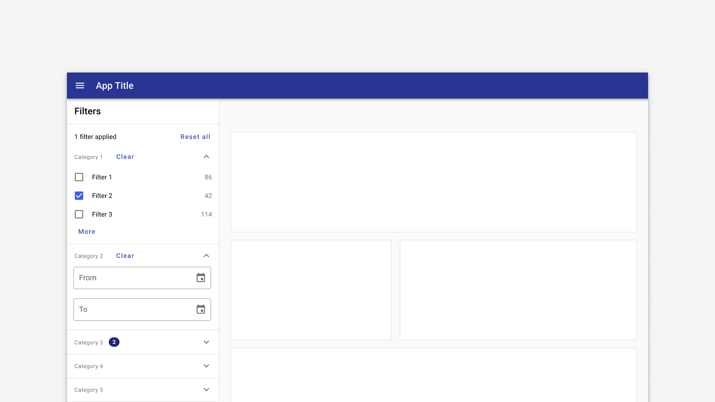
Task: Check the Filter 3 checkbox
Action: point(79,214)
